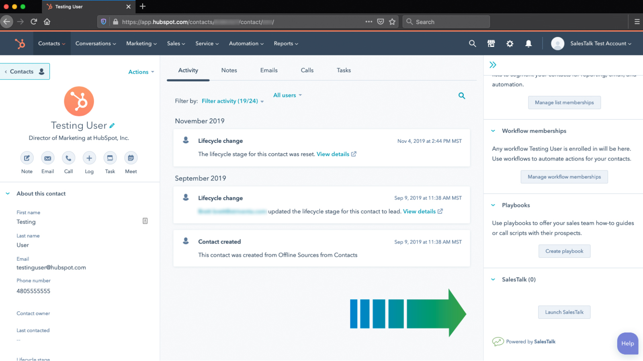Click Launch SalesTalk button

coord(564,312)
